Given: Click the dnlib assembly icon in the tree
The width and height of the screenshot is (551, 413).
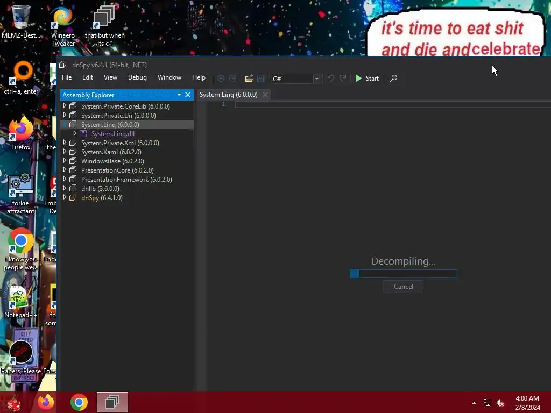Looking at the screenshot, I should [73, 188].
